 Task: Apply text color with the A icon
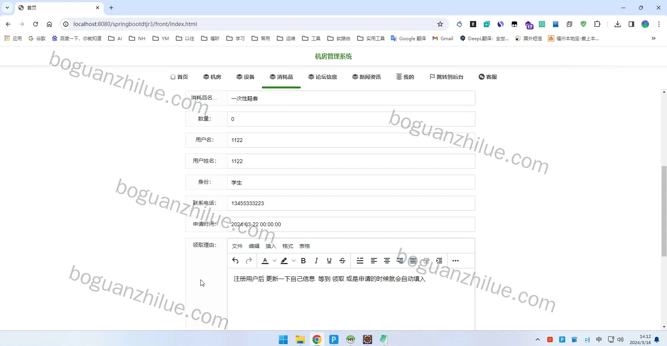tap(265, 261)
